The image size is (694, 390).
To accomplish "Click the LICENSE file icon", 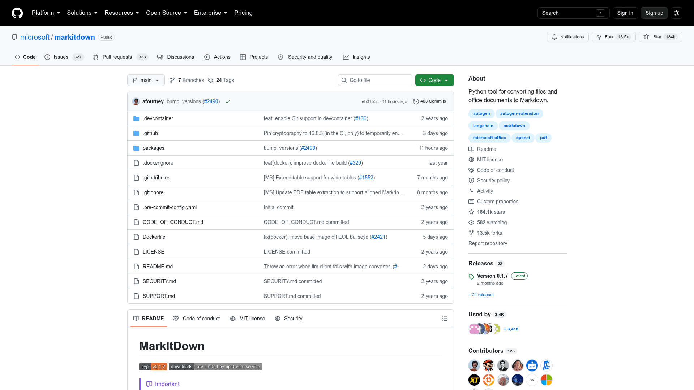I will 136,252.
